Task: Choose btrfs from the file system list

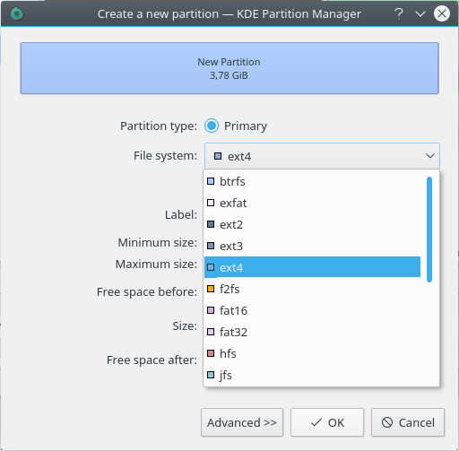Action: point(312,181)
